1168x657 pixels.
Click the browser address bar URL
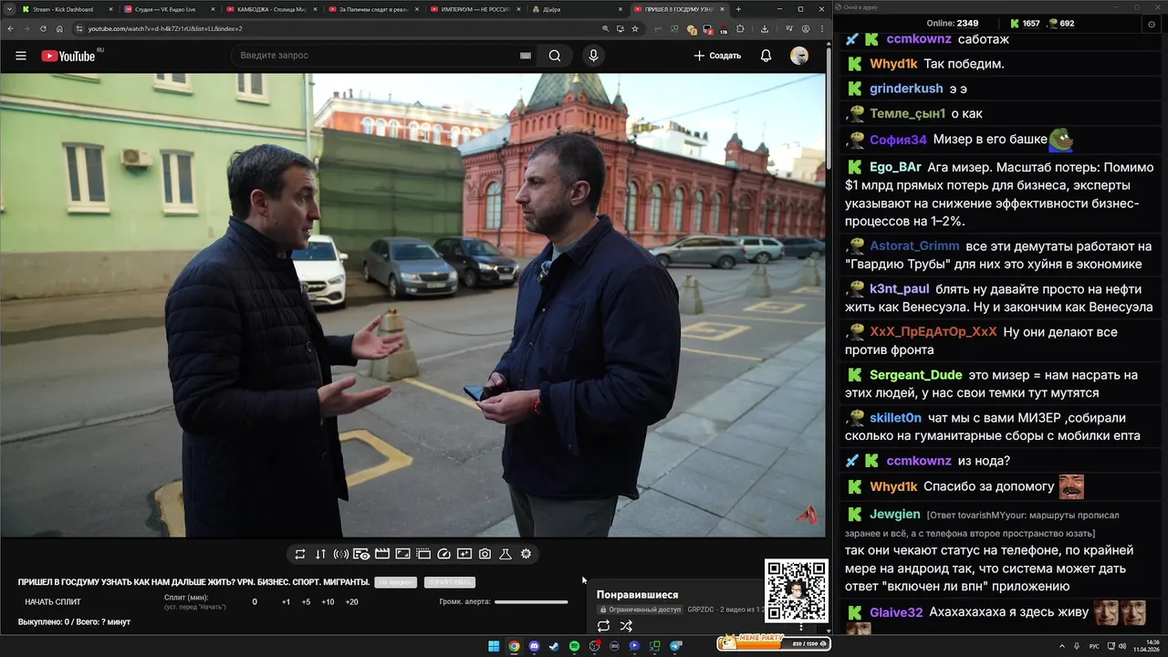pyautogui.click(x=165, y=28)
